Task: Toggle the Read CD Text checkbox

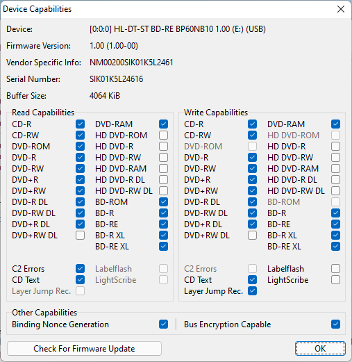Action: 80,279
